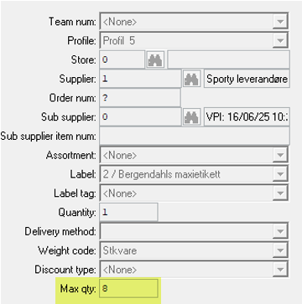The width and height of the screenshot is (302, 304).
Task: Select the Quantity input field
Action: tap(128, 212)
